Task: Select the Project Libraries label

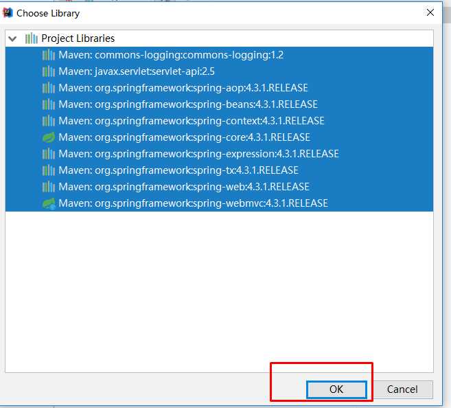Action: [78, 38]
